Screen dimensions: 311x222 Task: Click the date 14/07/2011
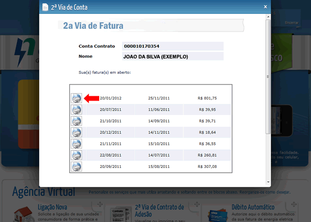click(x=159, y=155)
